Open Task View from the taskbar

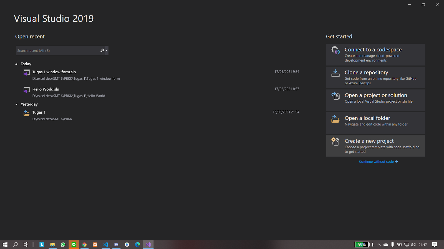(x=26, y=245)
